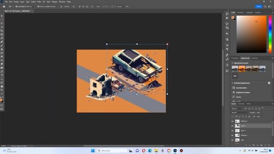Open the Brush Settings icon in collapsed dock
274x154 pixels.
(227, 24)
